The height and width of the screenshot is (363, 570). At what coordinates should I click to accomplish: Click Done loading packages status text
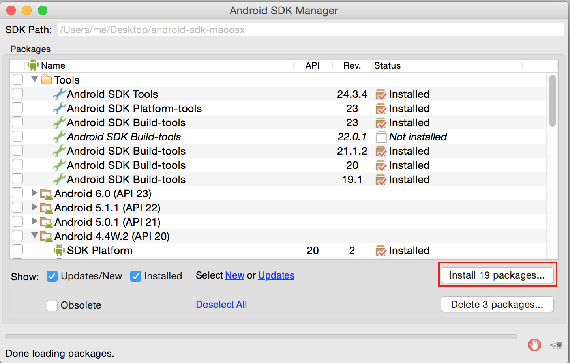(60, 353)
